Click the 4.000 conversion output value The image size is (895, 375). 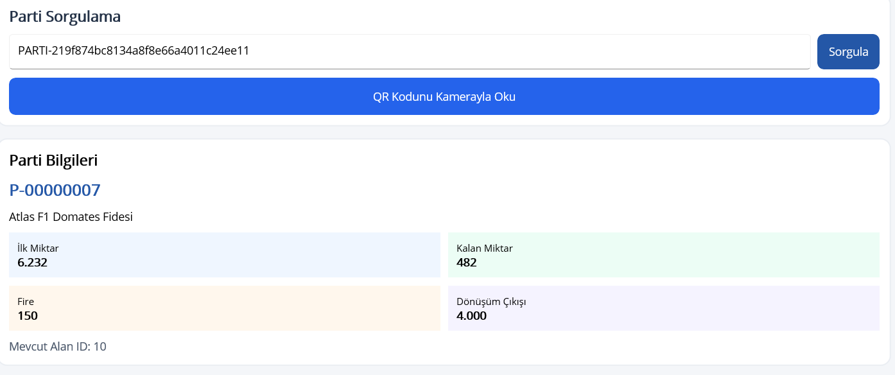[x=471, y=315]
